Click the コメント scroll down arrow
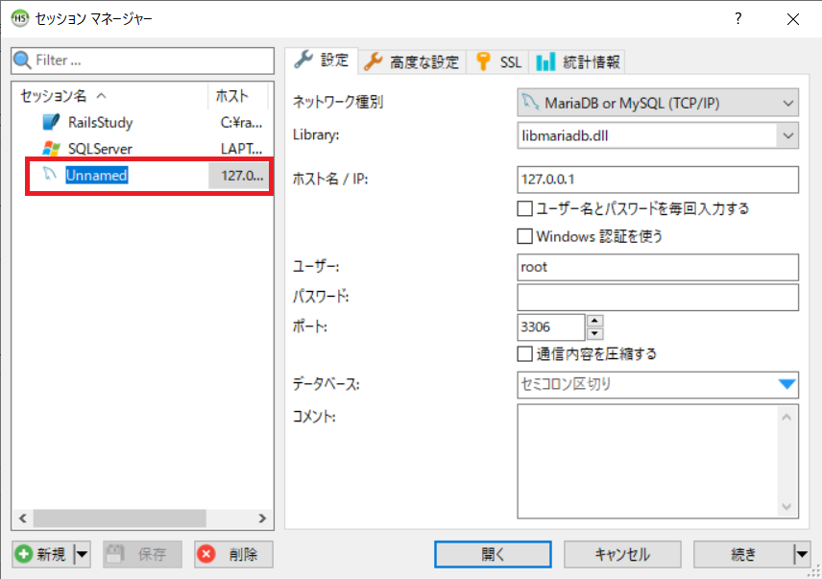822x579 pixels. pos(786,506)
